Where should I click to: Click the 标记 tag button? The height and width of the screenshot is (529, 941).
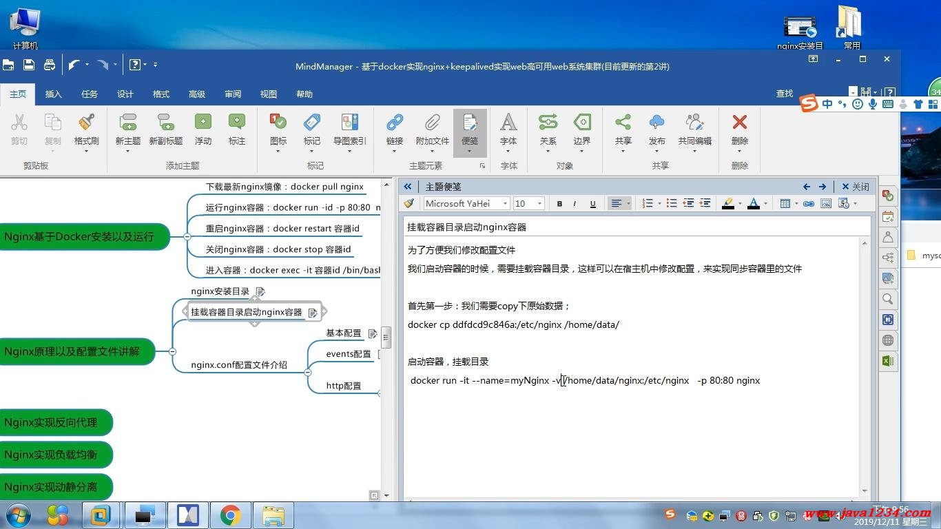tap(312, 129)
